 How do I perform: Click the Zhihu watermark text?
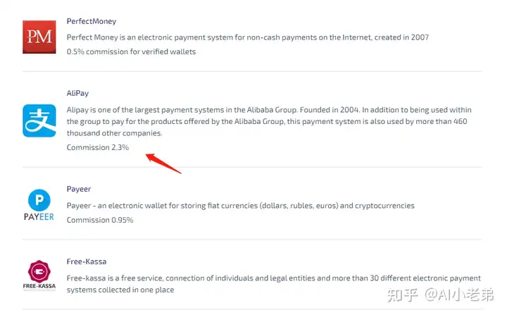[x=440, y=295]
